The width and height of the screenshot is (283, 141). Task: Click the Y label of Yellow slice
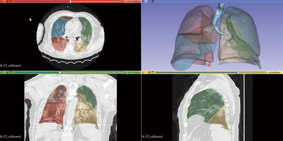coord(146,73)
